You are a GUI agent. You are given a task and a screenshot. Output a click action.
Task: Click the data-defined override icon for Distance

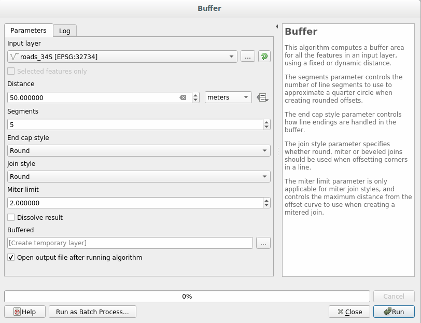point(262,97)
